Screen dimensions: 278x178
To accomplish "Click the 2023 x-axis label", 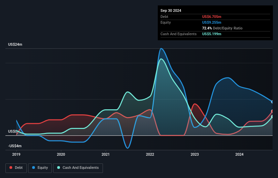I will pos(195,154).
